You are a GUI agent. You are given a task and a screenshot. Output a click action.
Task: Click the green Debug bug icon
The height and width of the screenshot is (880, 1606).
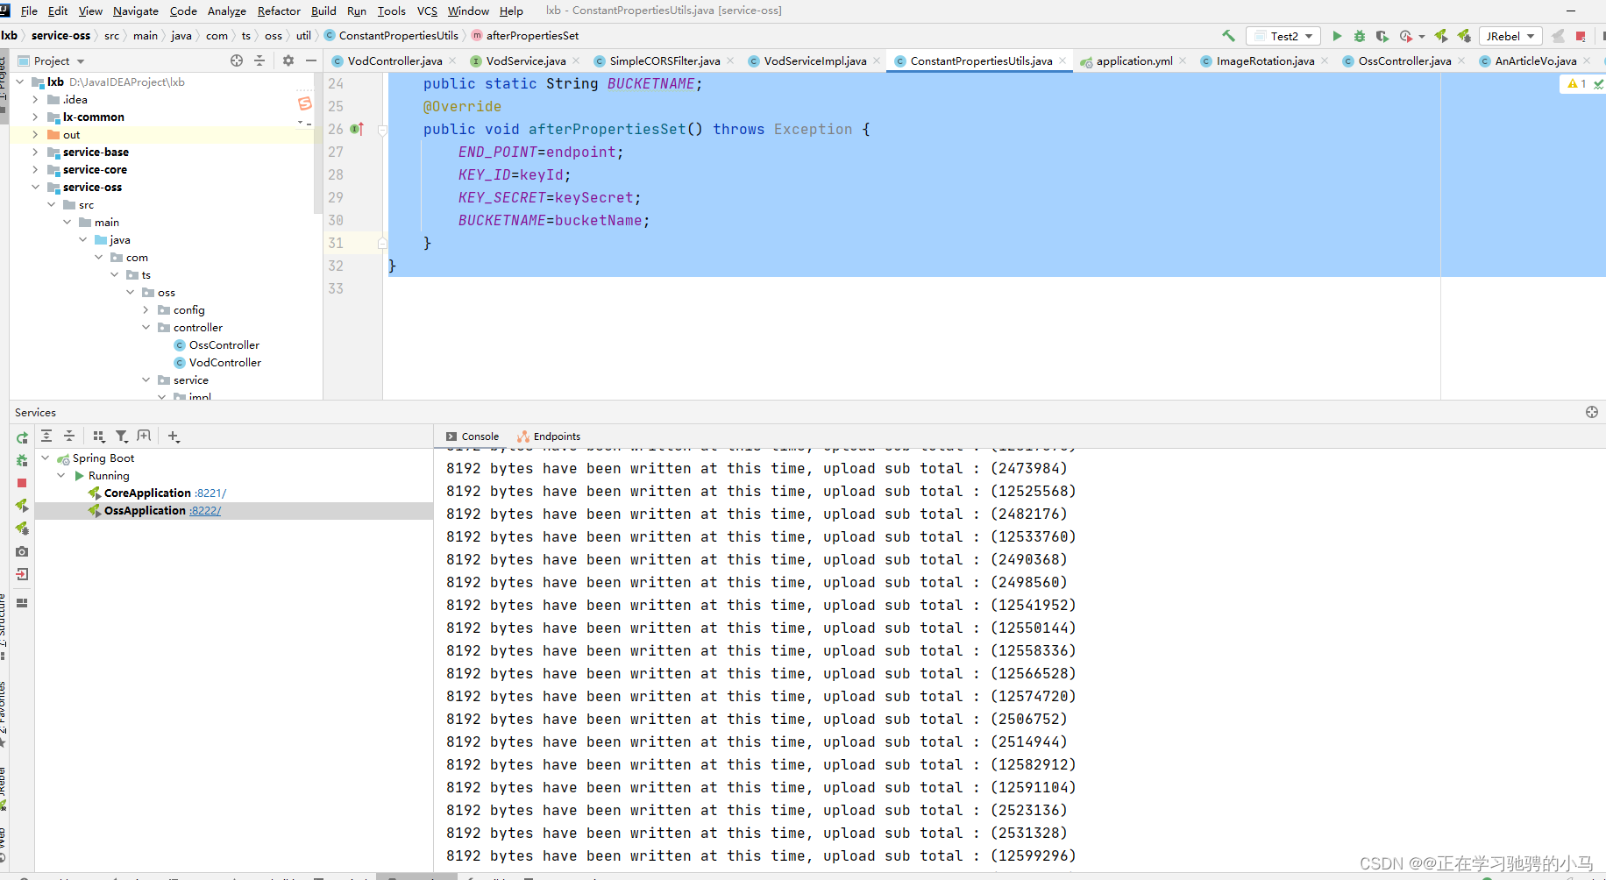click(1359, 36)
